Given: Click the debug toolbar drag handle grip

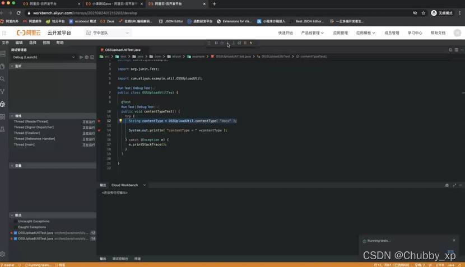Looking at the screenshot, I should 209,43.
